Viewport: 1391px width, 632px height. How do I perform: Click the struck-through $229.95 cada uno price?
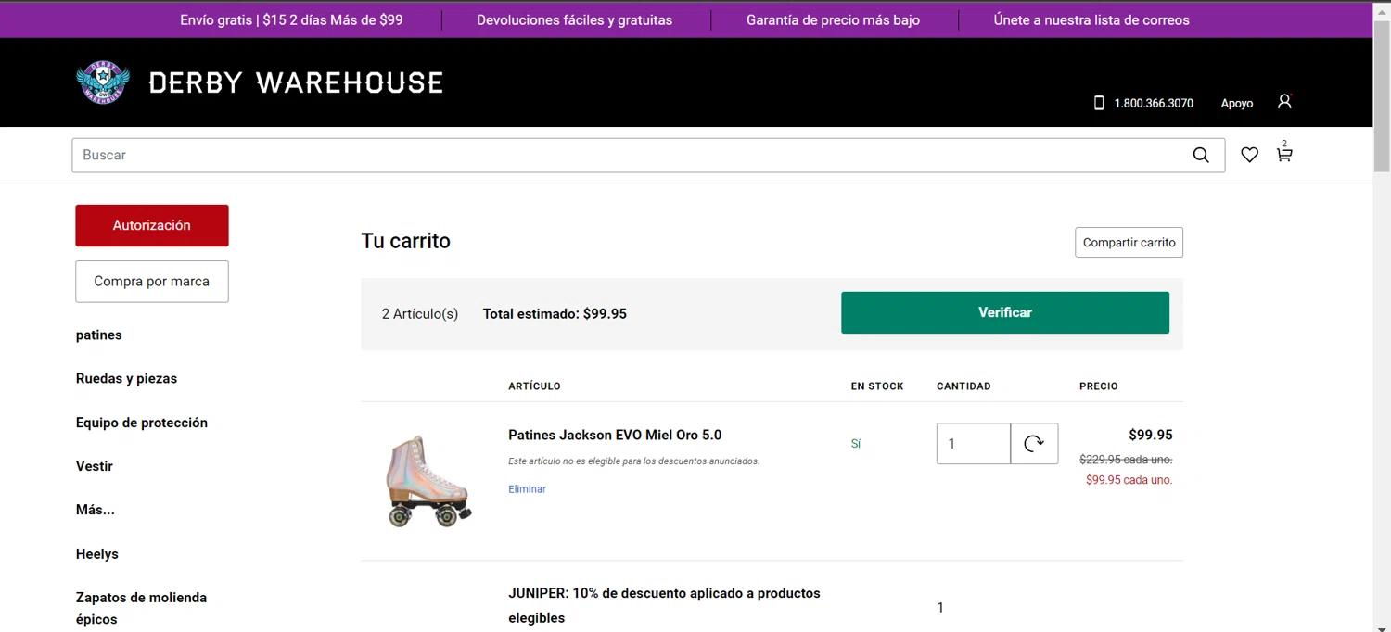click(1126, 460)
